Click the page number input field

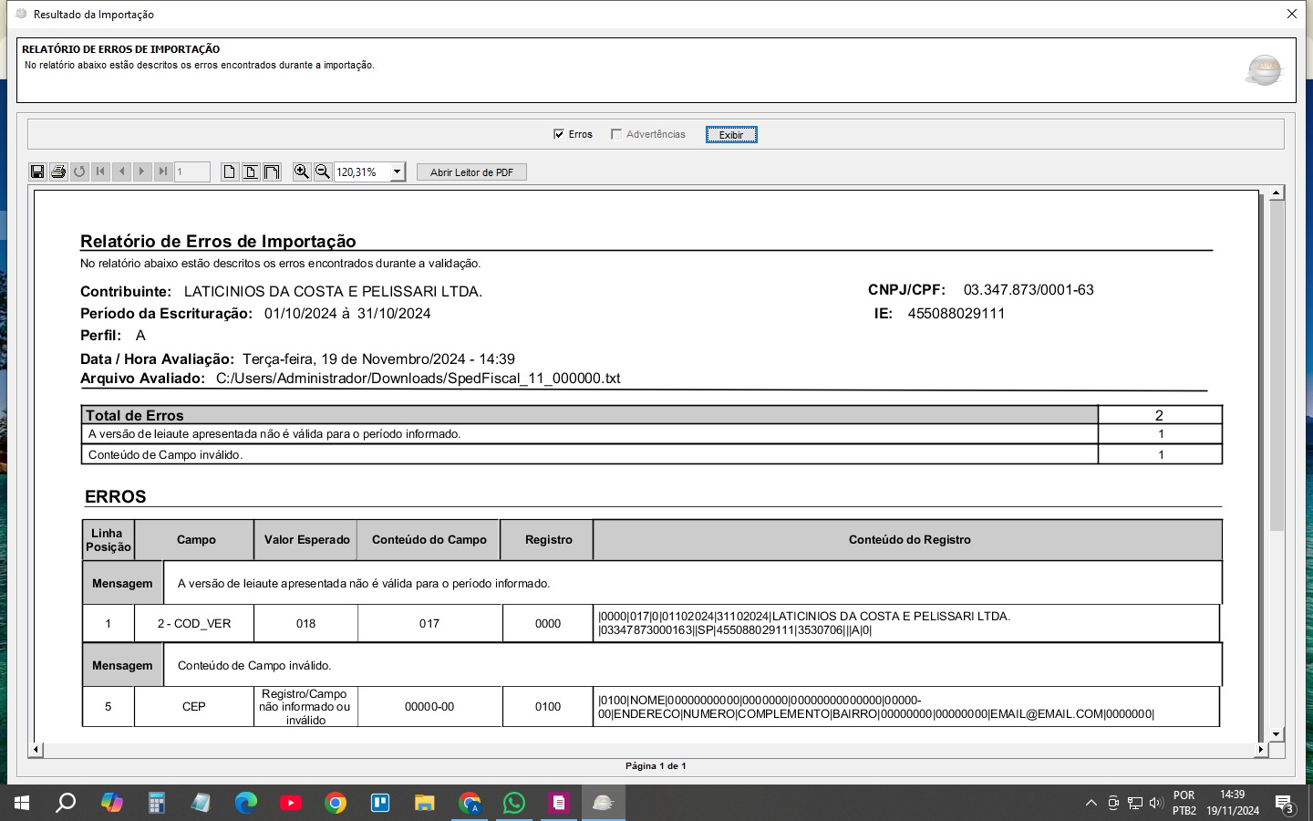click(191, 171)
